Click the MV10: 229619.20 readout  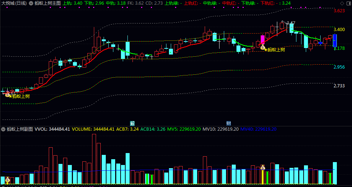[221, 129]
